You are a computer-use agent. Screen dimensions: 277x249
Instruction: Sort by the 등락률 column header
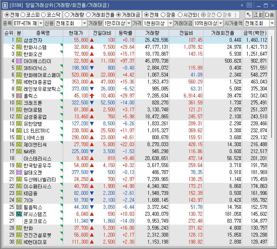click(x=125, y=33)
